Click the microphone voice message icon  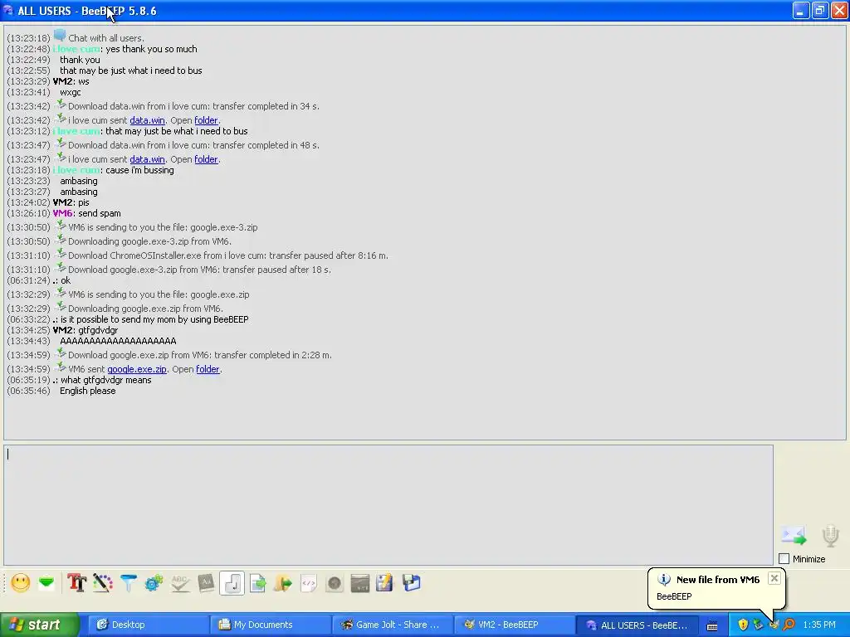pyautogui.click(x=830, y=535)
